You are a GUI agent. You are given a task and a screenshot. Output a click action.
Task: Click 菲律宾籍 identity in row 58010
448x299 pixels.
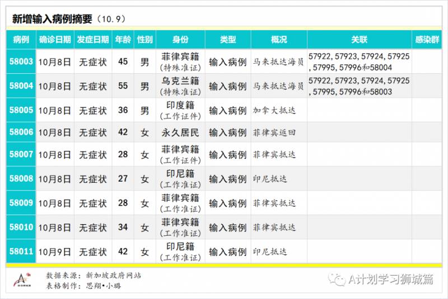[180, 227]
